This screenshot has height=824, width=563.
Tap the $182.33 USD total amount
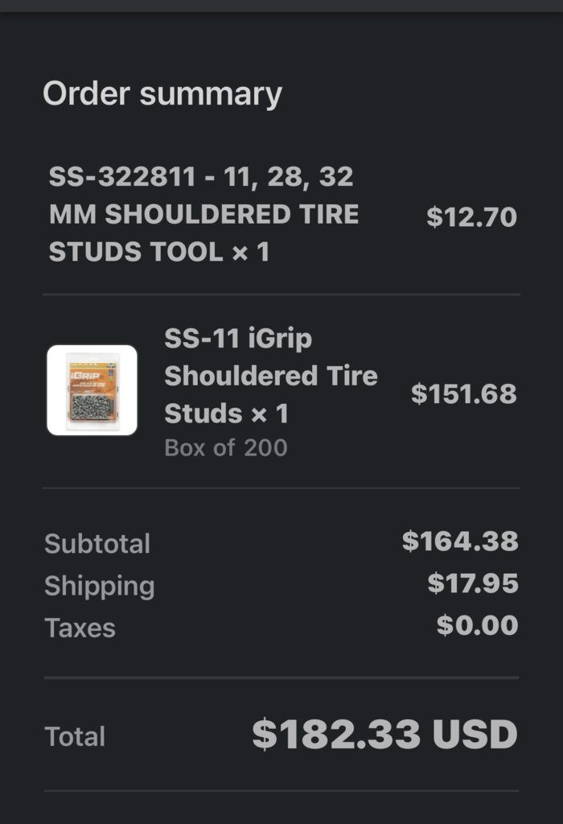point(385,734)
